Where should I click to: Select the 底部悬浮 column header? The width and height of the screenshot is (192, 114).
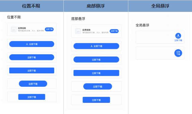tap(96, 6)
